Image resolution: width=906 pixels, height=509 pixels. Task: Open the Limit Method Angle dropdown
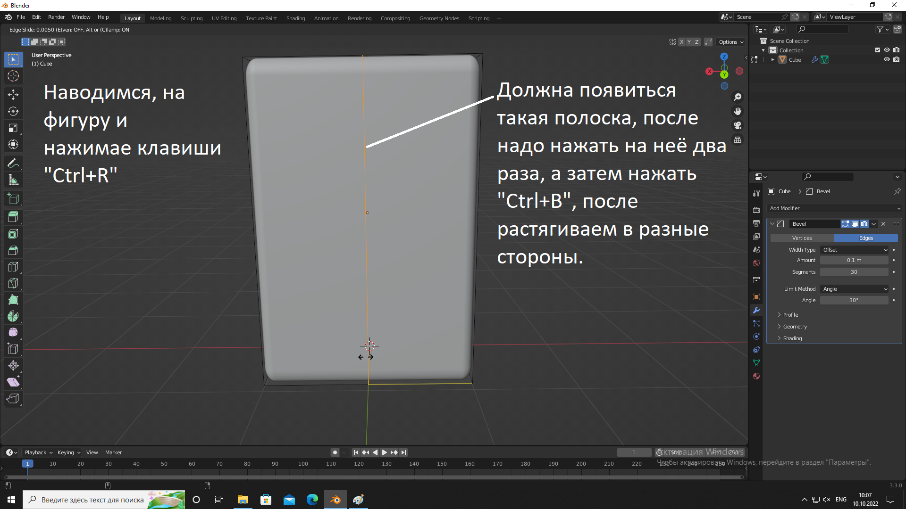(855, 289)
